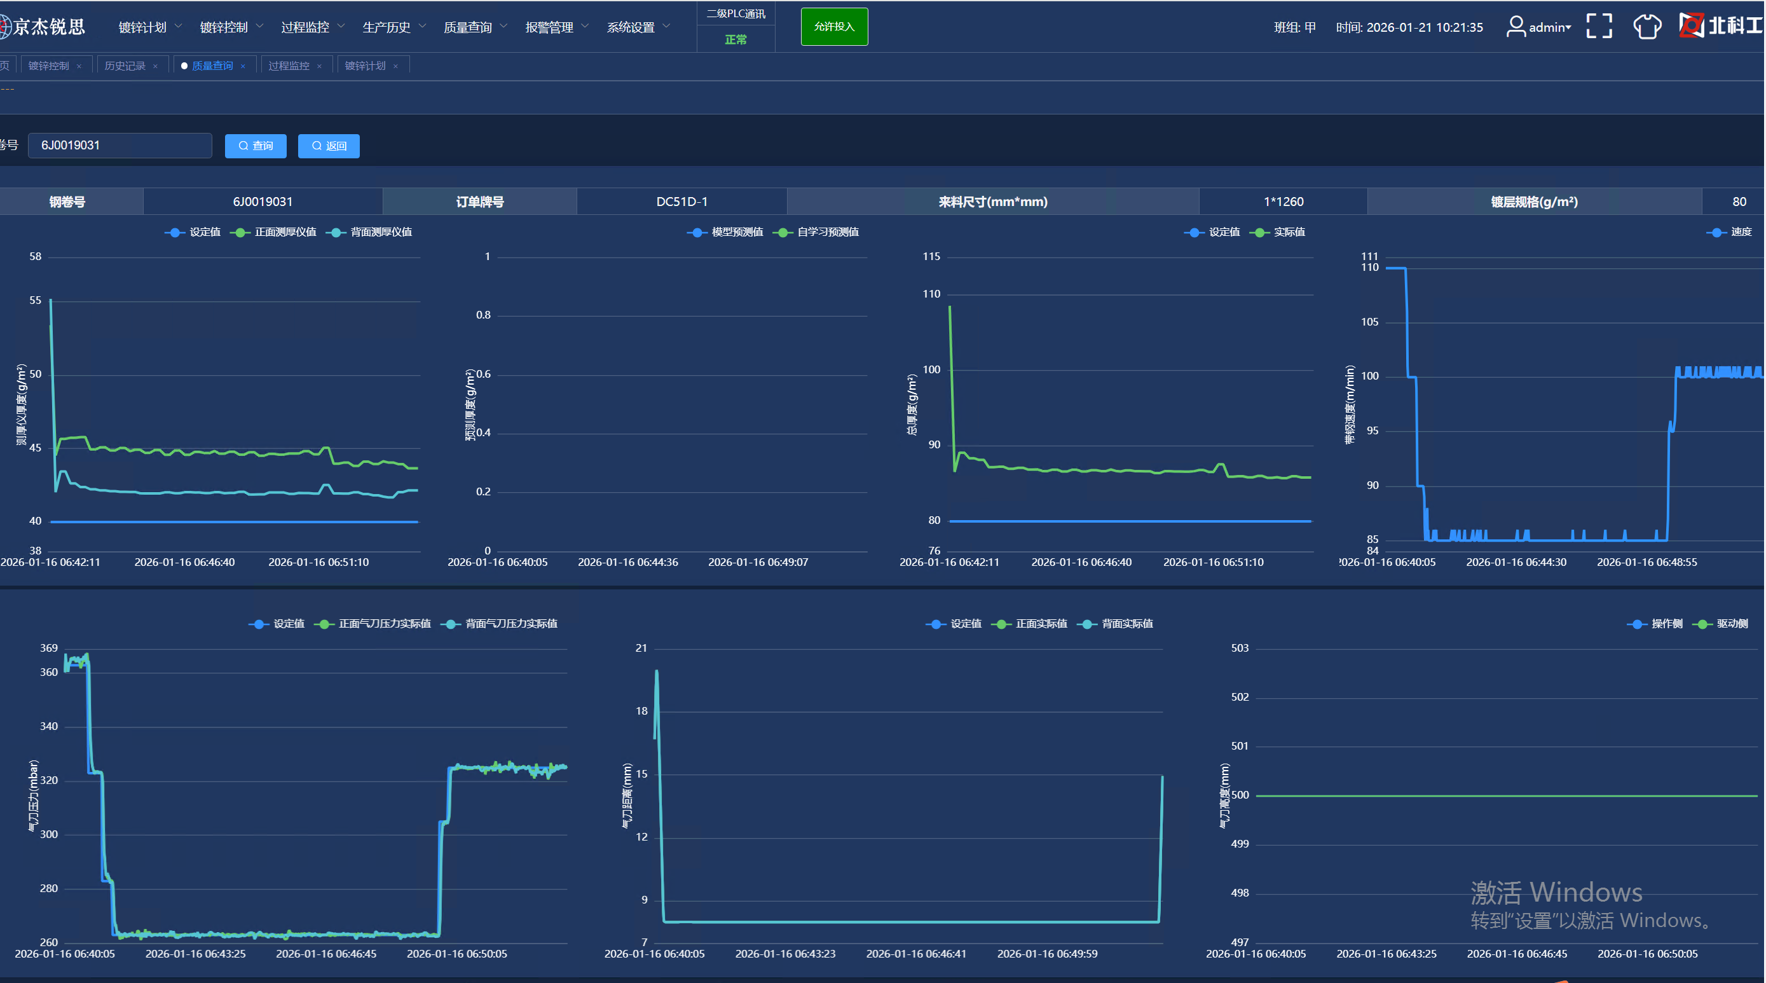This screenshot has width=1766, height=983.
Task: Open the theme shirt icon
Action: [1646, 27]
